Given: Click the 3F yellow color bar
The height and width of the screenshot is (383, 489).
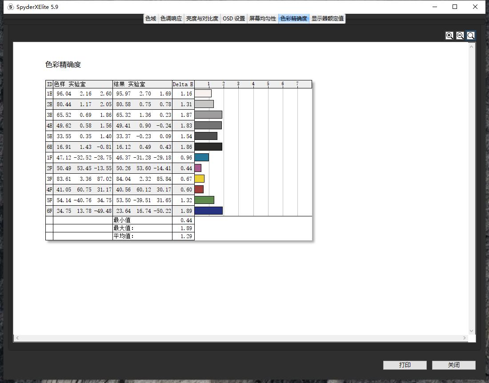Looking at the screenshot, I should click(x=200, y=179).
